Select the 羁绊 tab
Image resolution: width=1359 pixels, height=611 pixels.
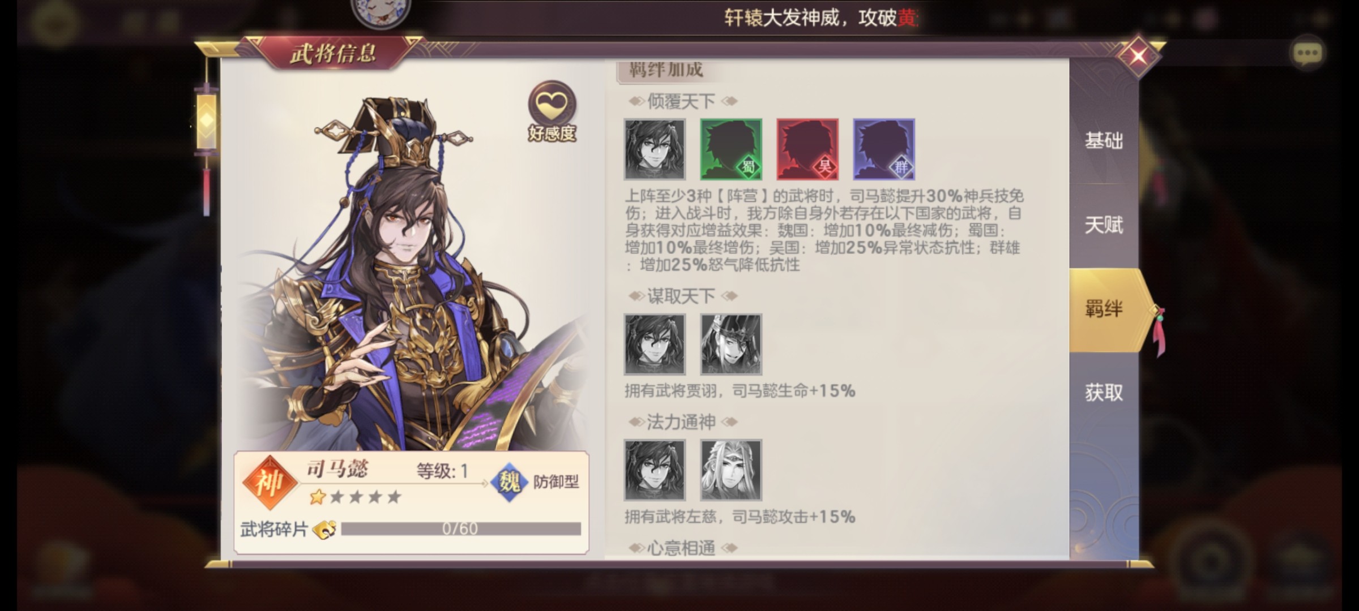[1104, 309]
